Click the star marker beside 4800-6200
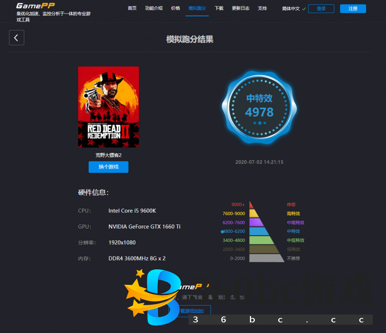 point(222,232)
